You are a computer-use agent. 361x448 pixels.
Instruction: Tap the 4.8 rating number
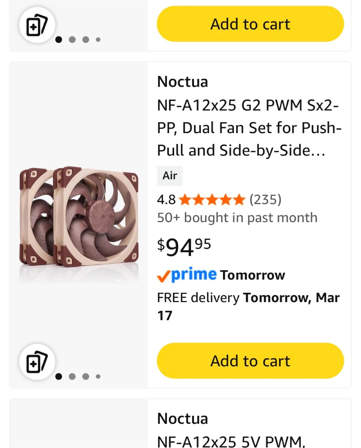point(166,200)
